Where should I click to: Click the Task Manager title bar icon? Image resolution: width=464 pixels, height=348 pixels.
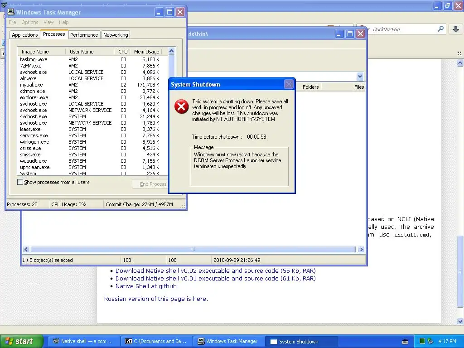coord(11,12)
